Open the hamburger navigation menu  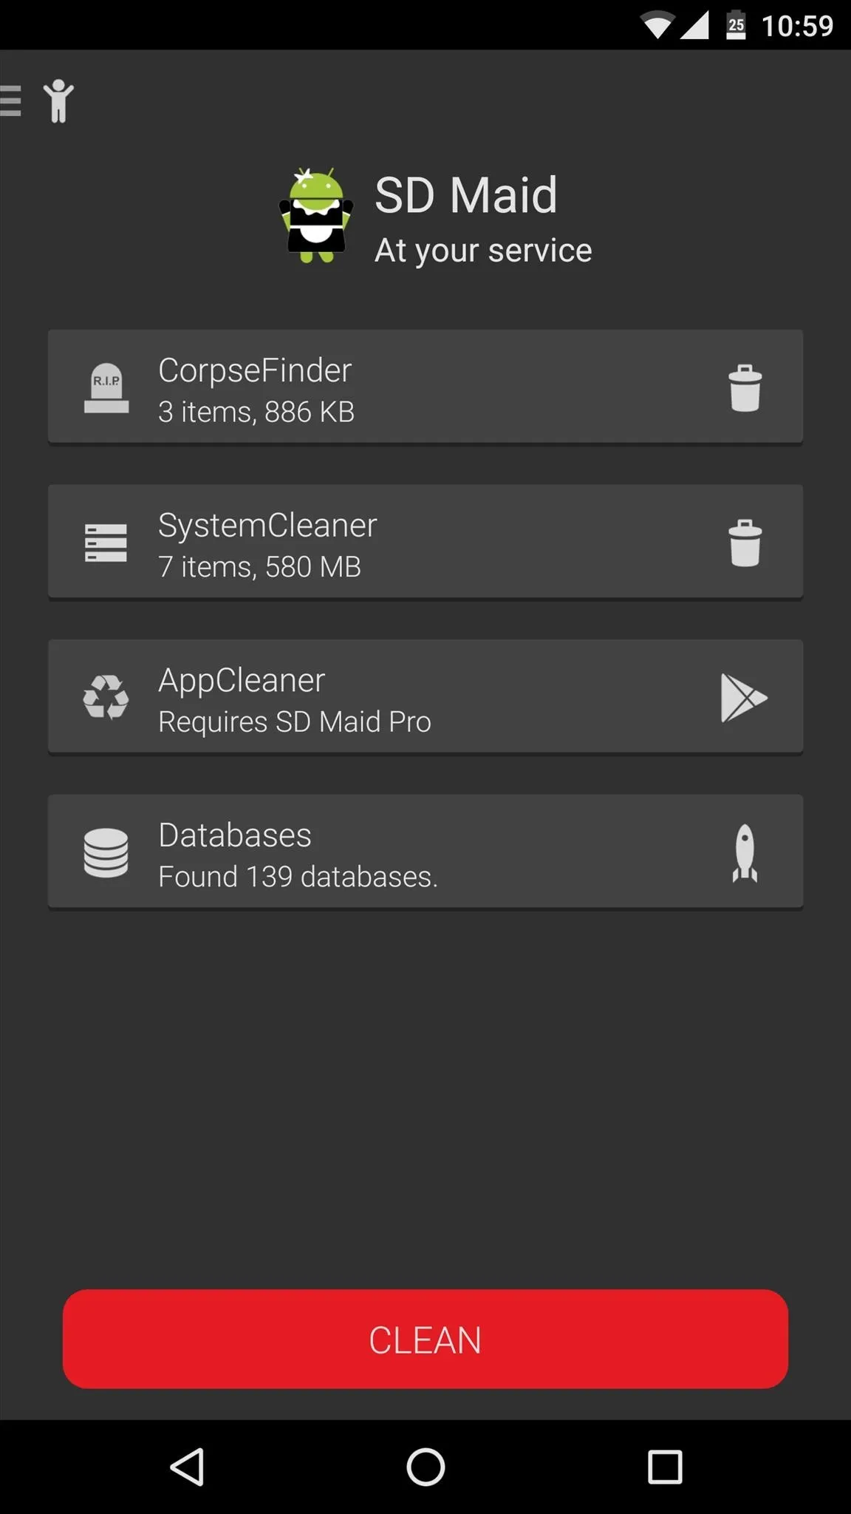pos(10,101)
